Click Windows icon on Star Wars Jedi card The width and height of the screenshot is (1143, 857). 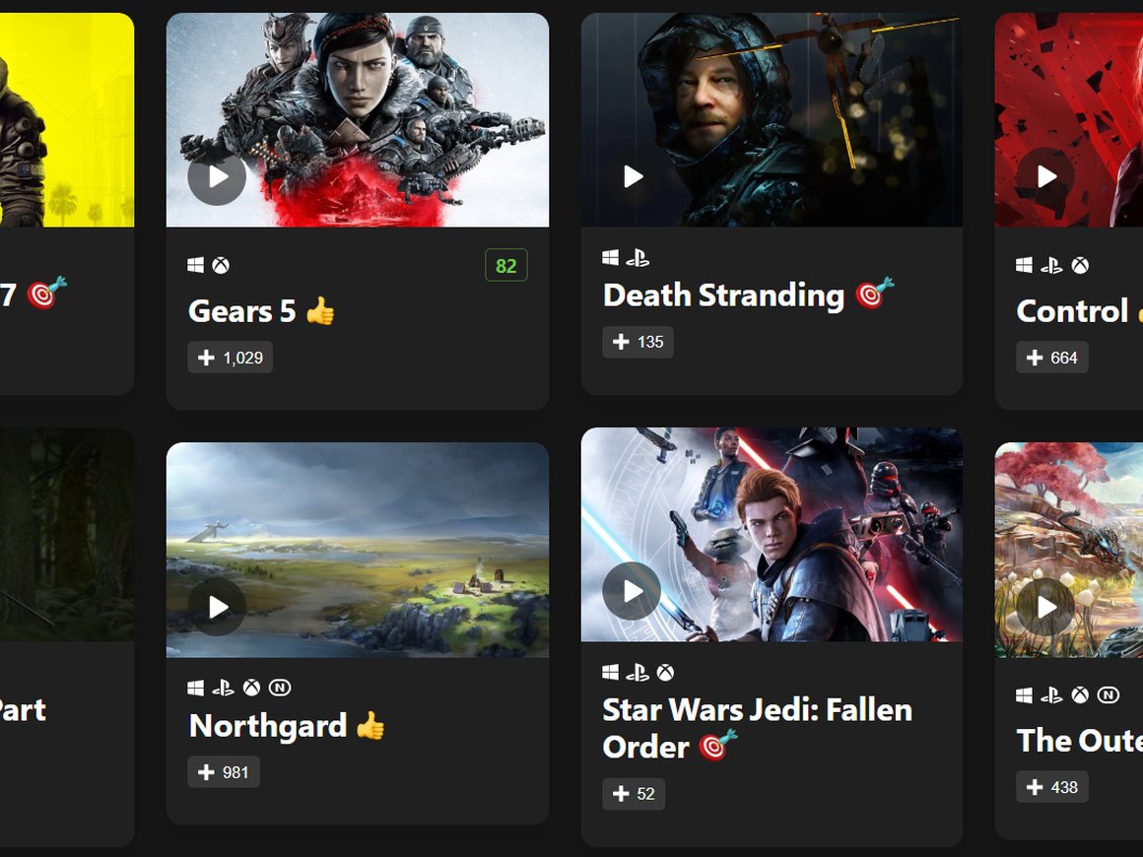610,672
